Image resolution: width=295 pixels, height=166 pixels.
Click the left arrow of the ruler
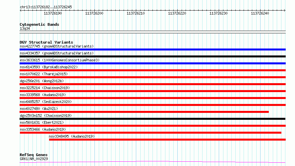point(21,10)
